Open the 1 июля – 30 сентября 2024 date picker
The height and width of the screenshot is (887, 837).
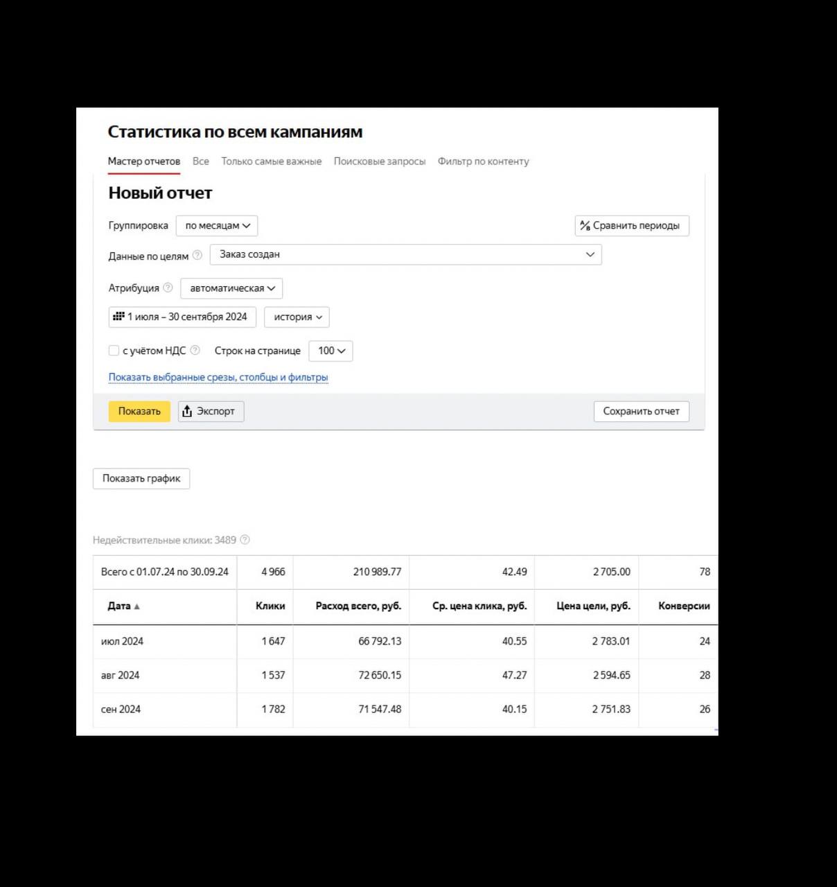click(x=182, y=317)
